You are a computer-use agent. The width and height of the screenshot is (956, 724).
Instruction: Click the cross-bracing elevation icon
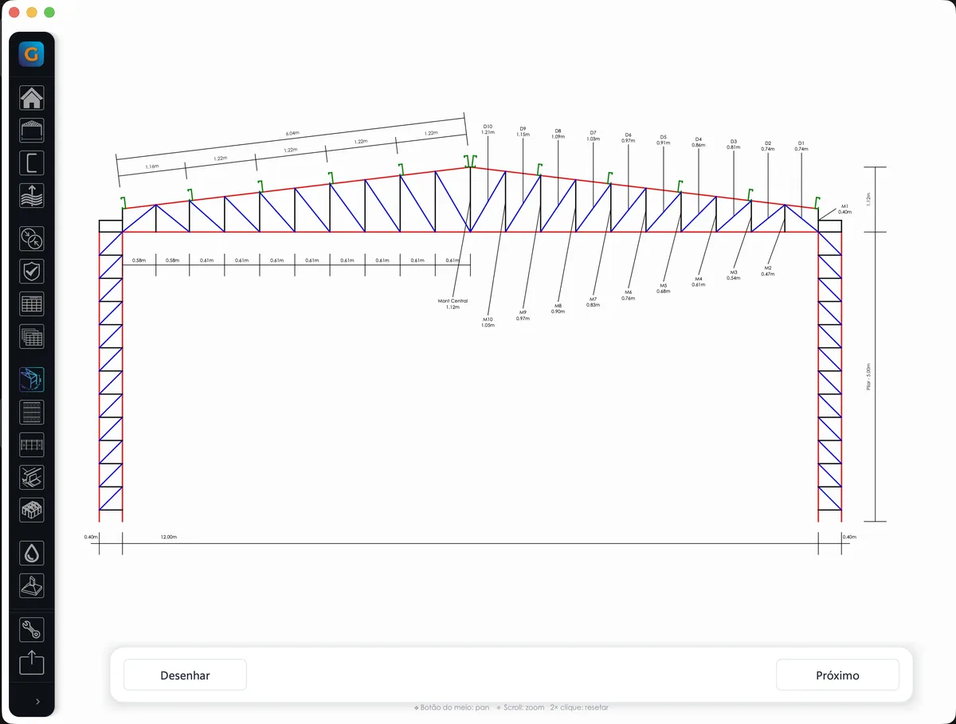pos(32,444)
